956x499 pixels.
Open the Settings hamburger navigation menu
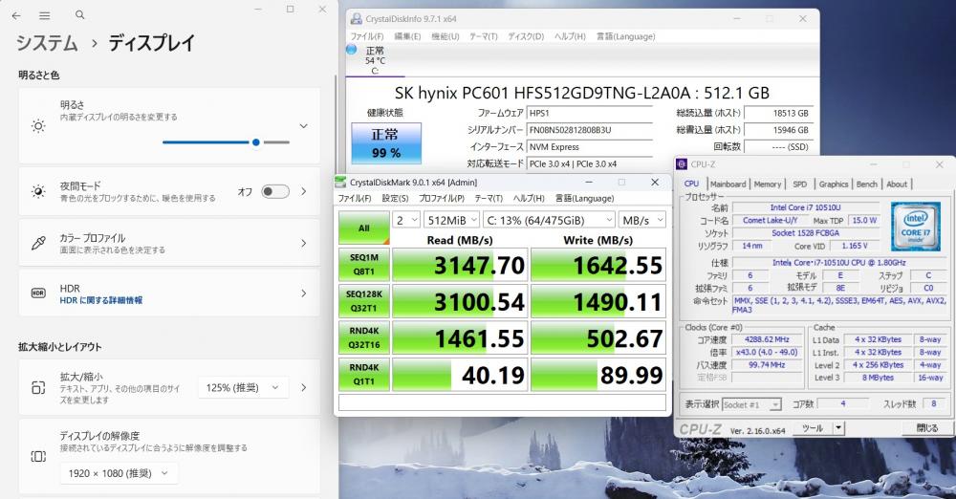pyautogui.click(x=45, y=15)
